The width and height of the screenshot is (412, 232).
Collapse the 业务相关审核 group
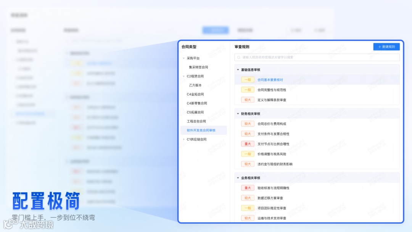click(238, 178)
